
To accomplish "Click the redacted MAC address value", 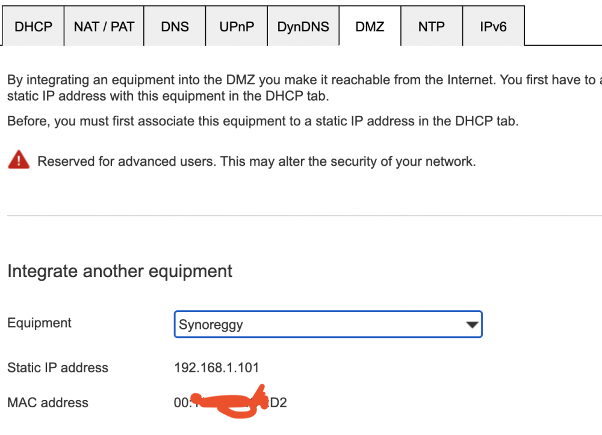I will pyautogui.click(x=230, y=402).
